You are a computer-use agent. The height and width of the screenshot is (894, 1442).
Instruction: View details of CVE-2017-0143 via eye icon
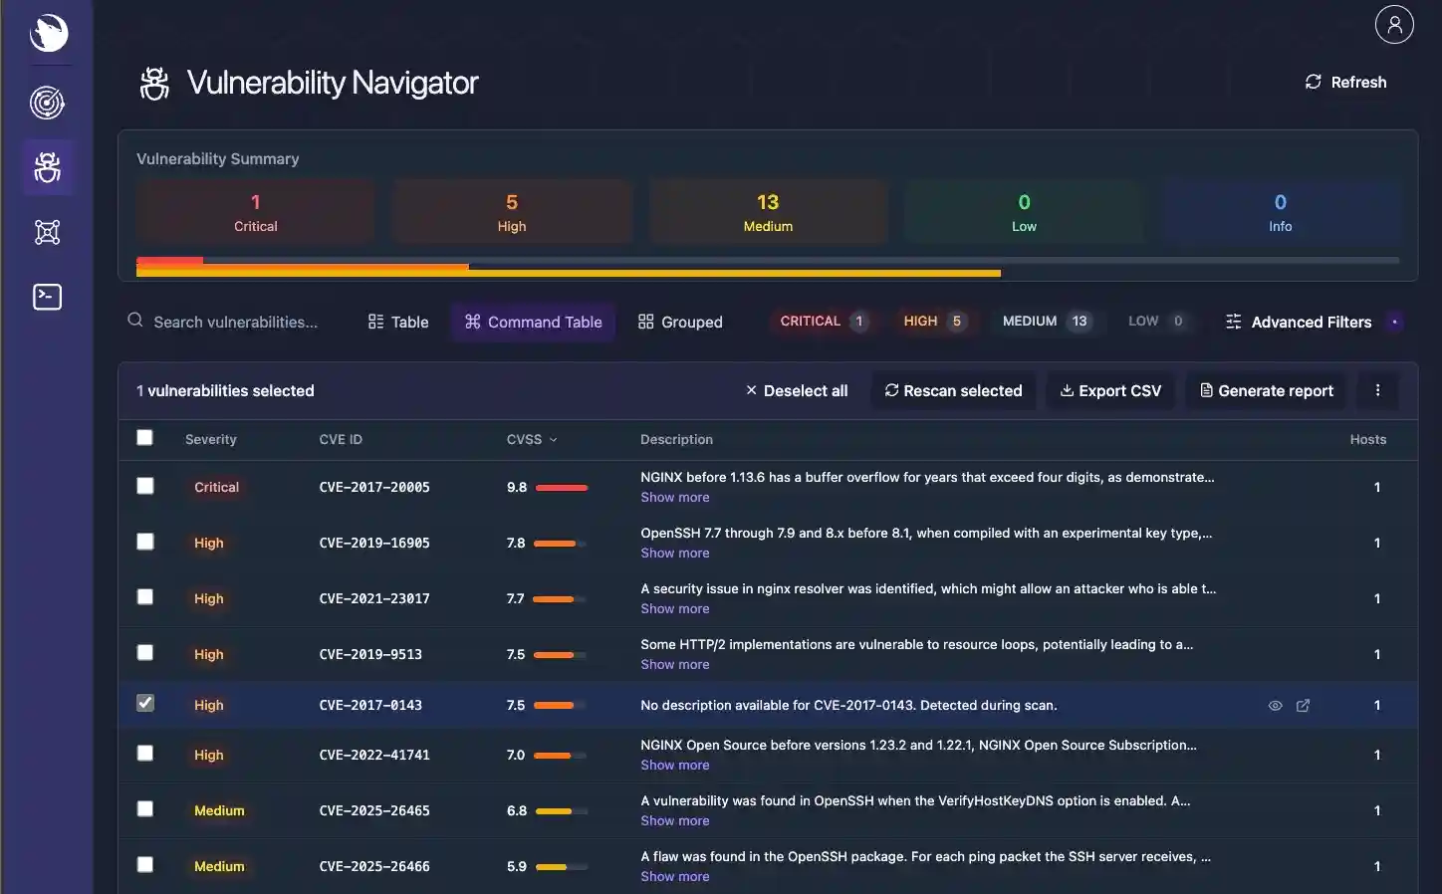[x=1275, y=705]
